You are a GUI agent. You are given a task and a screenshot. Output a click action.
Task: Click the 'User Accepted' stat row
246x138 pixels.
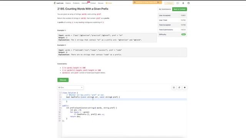click(x=172, y=15)
